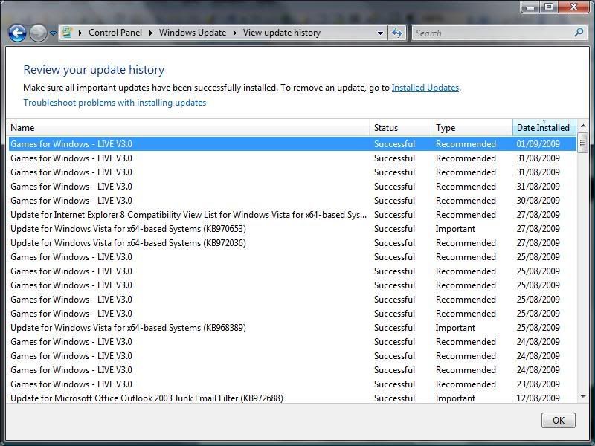The height and width of the screenshot is (446, 595).
Task: Select the update named KB970653
Action: pos(292,229)
